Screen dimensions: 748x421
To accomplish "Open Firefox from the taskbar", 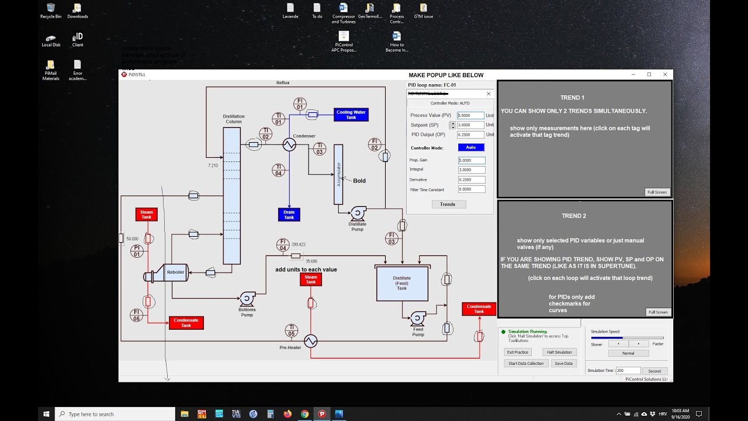I will click(288, 414).
